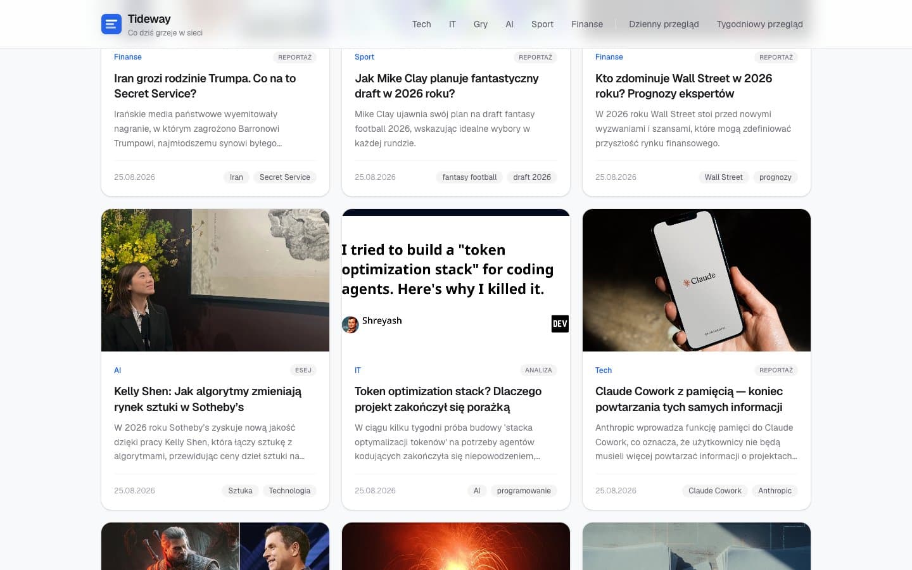The height and width of the screenshot is (570, 912).
Task: Switch to the Sport section
Action: (x=542, y=24)
